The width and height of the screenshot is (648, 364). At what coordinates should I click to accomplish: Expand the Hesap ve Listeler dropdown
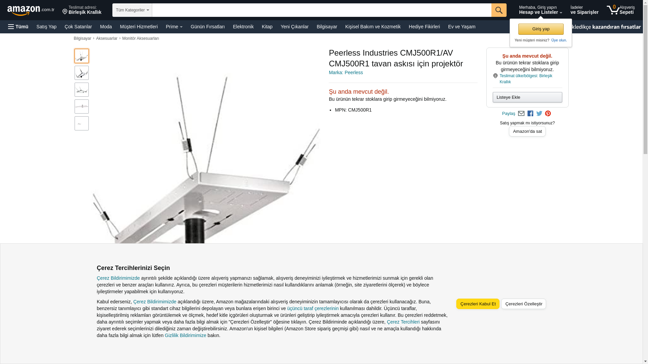pyautogui.click(x=540, y=10)
